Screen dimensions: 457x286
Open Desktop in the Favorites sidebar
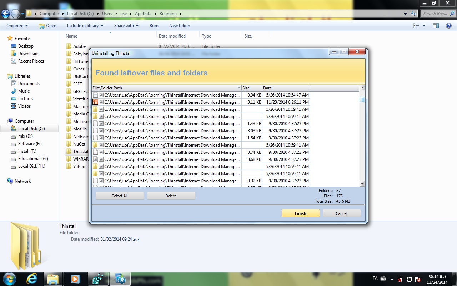point(26,46)
